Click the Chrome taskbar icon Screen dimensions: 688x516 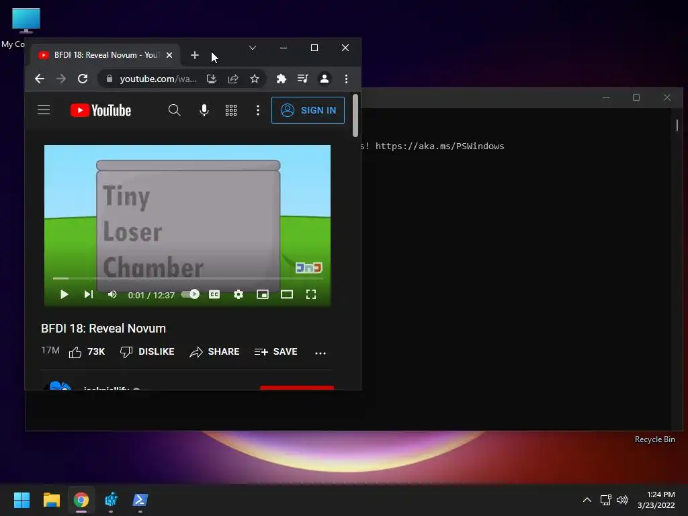[x=81, y=500]
